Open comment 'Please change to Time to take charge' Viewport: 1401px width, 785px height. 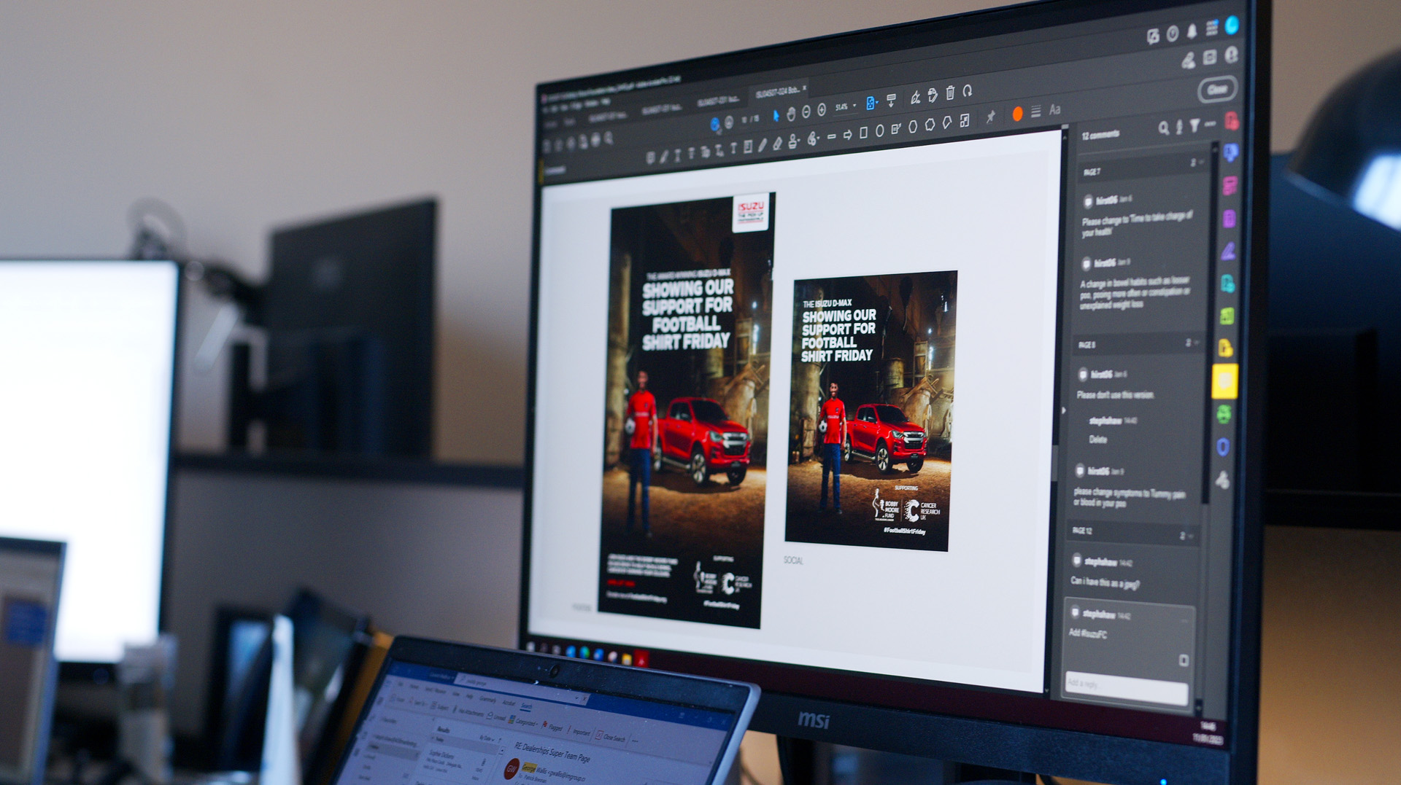pos(1137,224)
